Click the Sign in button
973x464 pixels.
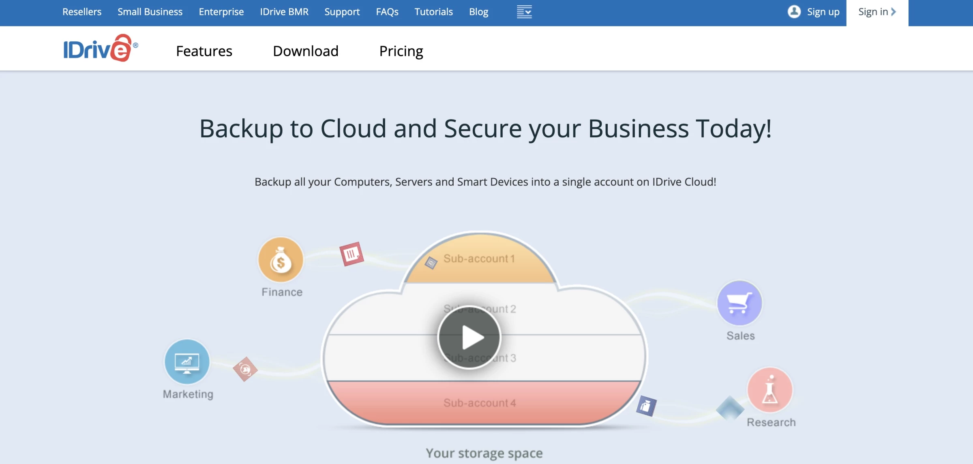[x=877, y=13]
